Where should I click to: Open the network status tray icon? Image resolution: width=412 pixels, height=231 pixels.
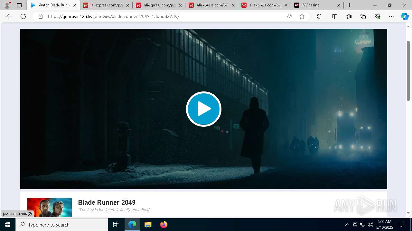(363, 225)
